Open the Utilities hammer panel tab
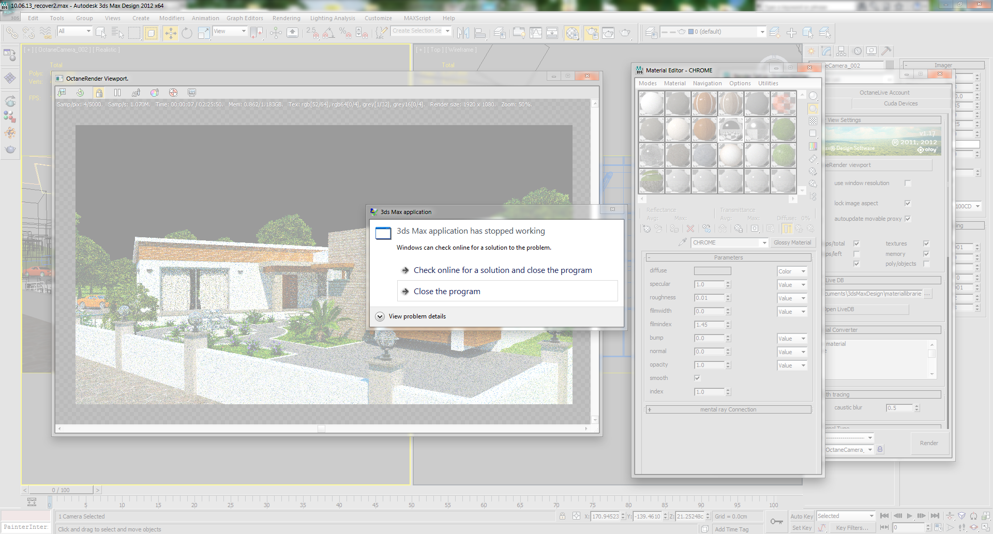This screenshot has height=534, width=993. click(x=886, y=51)
